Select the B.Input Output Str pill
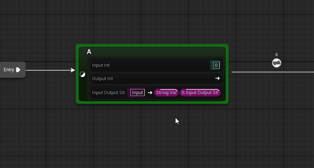This screenshot has width=314, height=168. click(200, 93)
